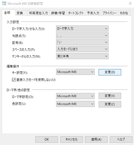
Task: Expand the スペースの入力 dropdown
Action: (82, 49)
